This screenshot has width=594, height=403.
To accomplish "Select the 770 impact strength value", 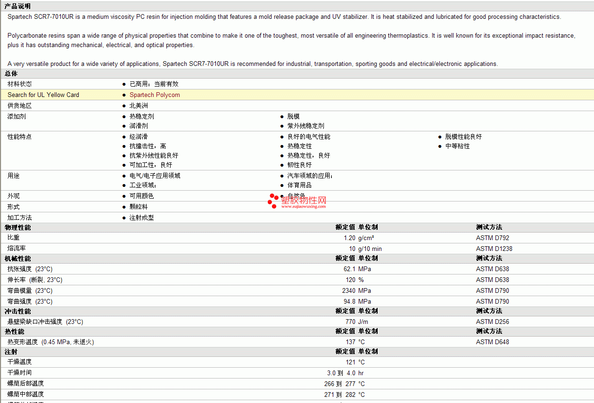I will (x=350, y=322).
